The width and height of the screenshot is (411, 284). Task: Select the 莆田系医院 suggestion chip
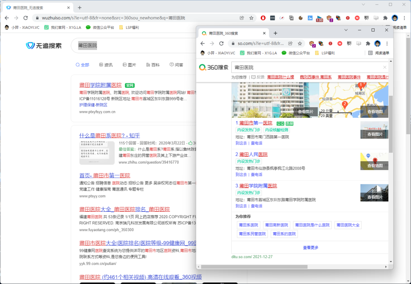coord(249,225)
